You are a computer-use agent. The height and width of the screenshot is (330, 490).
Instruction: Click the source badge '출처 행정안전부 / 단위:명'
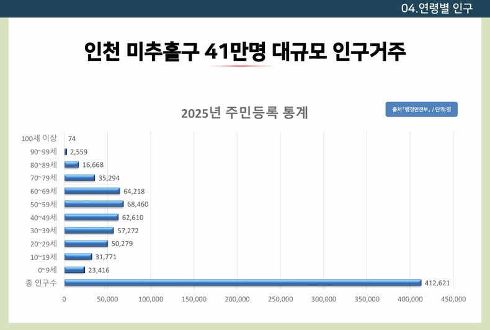[421, 109]
